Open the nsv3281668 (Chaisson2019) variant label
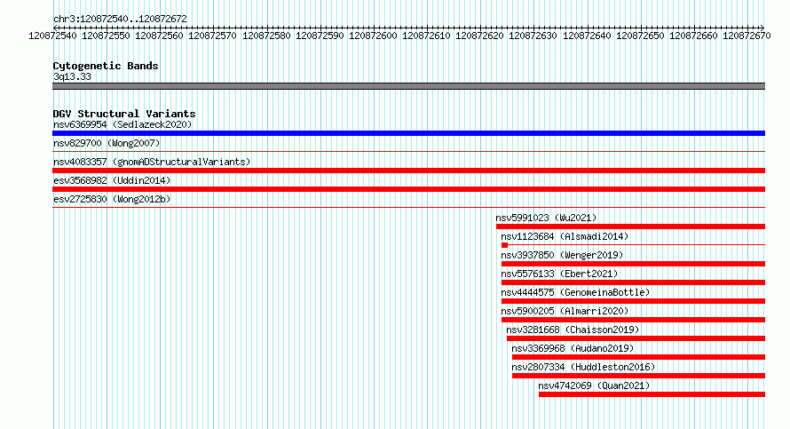Viewport: 790px width, 429px height. coord(573,330)
